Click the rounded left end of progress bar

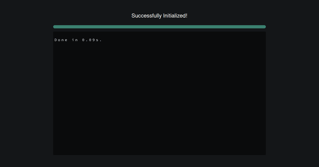(54, 27)
